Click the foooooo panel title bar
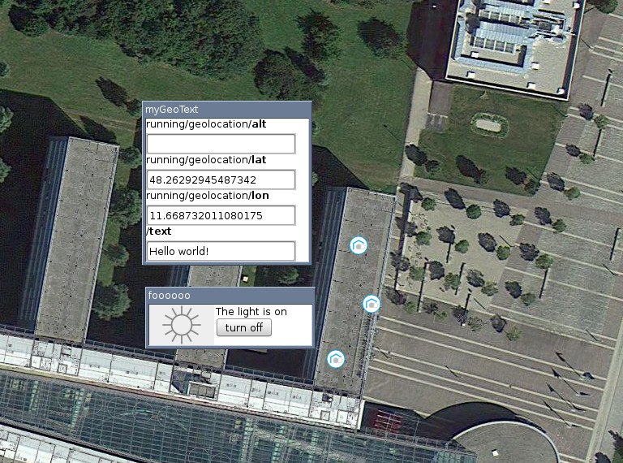This screenshot has width=623, height=463. [230, 296]
